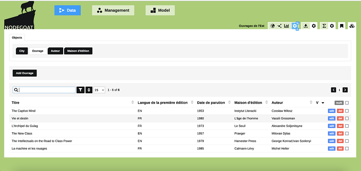Select checkbox for The New Class
The image size is (361, 171).
(x=347, y=134)
